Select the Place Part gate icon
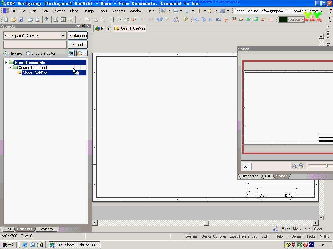The image size is (333, 249). tap(241, 19)
